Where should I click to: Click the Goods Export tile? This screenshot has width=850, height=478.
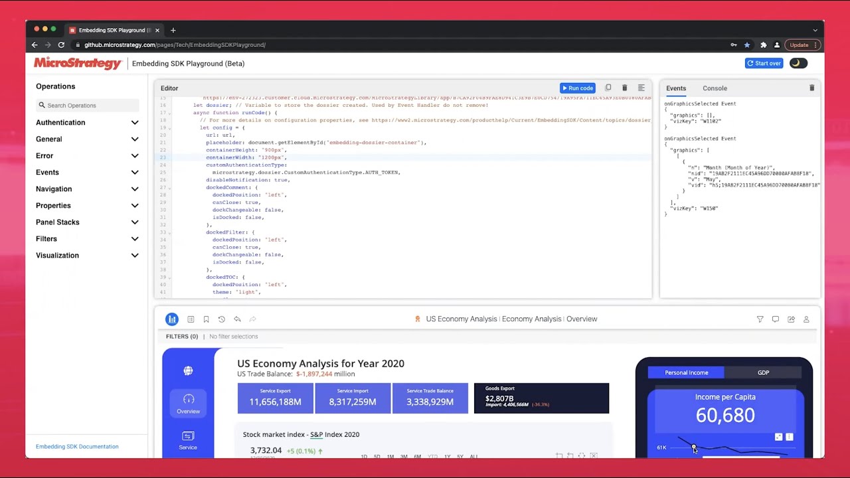(x=541, y=398)
